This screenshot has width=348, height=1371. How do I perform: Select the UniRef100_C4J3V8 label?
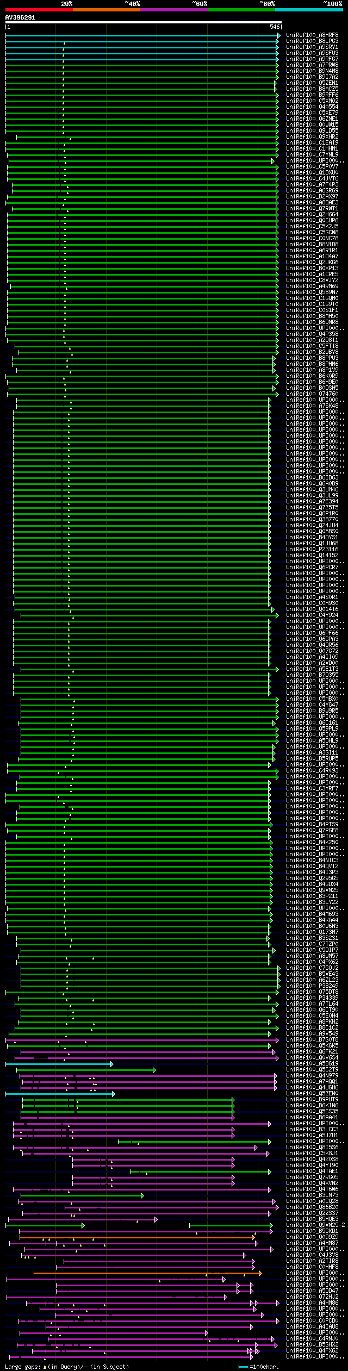point(312,1255)
